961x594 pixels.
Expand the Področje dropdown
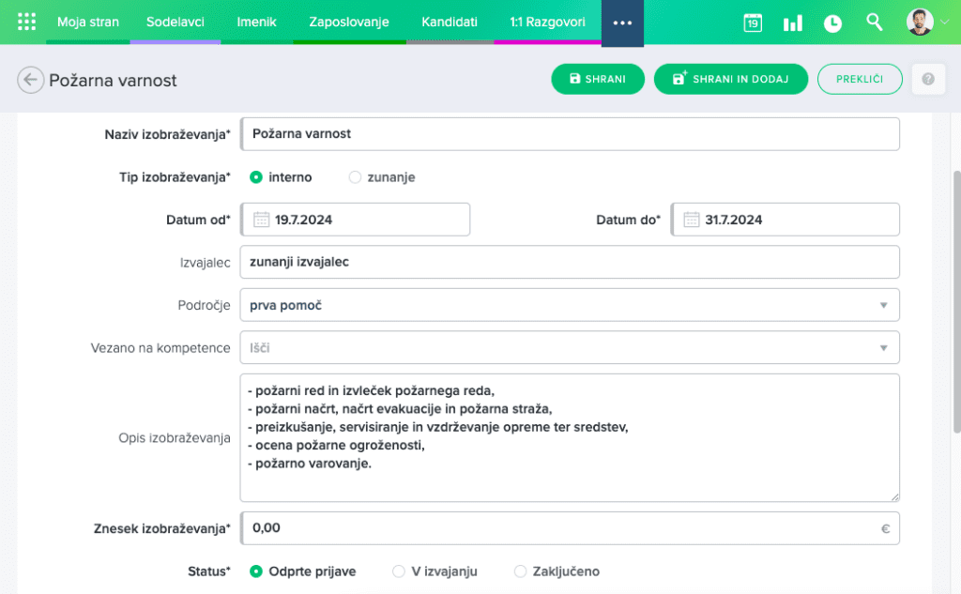(x=882, y=305)
